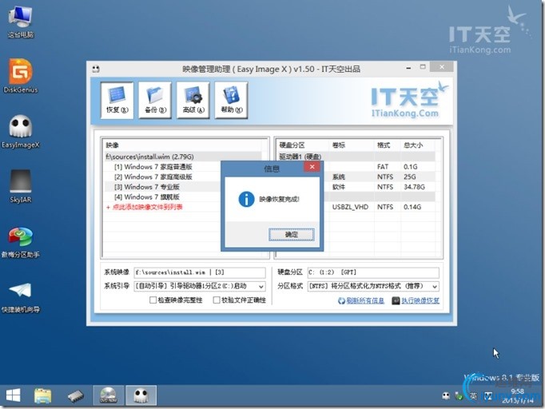Click the 刷新所有信息 link
The width and height of the screenshot is (545, 409).
coord(365,300)
